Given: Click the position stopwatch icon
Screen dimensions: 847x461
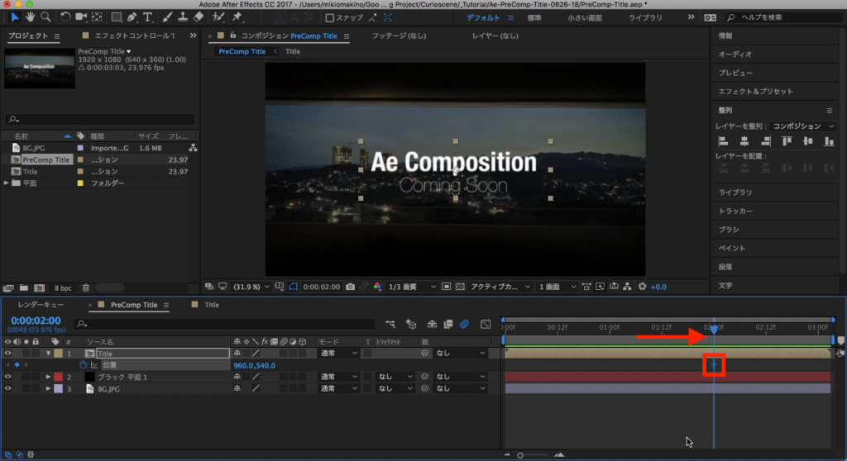Looking at the screenshot, I should (83, 365).
